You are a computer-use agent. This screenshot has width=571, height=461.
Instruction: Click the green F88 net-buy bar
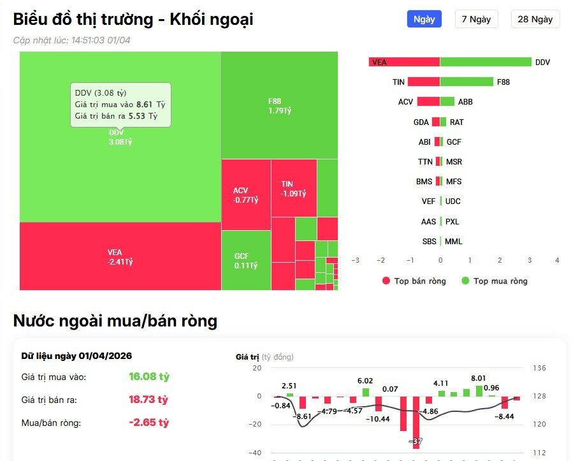466,82
